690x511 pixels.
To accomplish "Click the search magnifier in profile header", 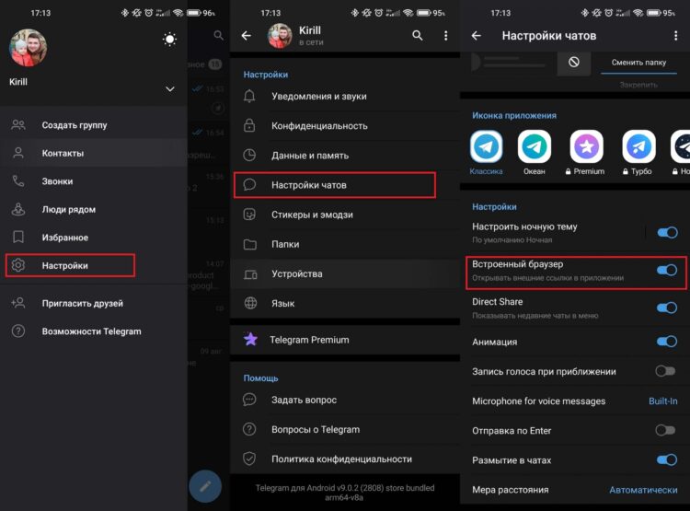I will pyautogui.click(x=418, y=36).
